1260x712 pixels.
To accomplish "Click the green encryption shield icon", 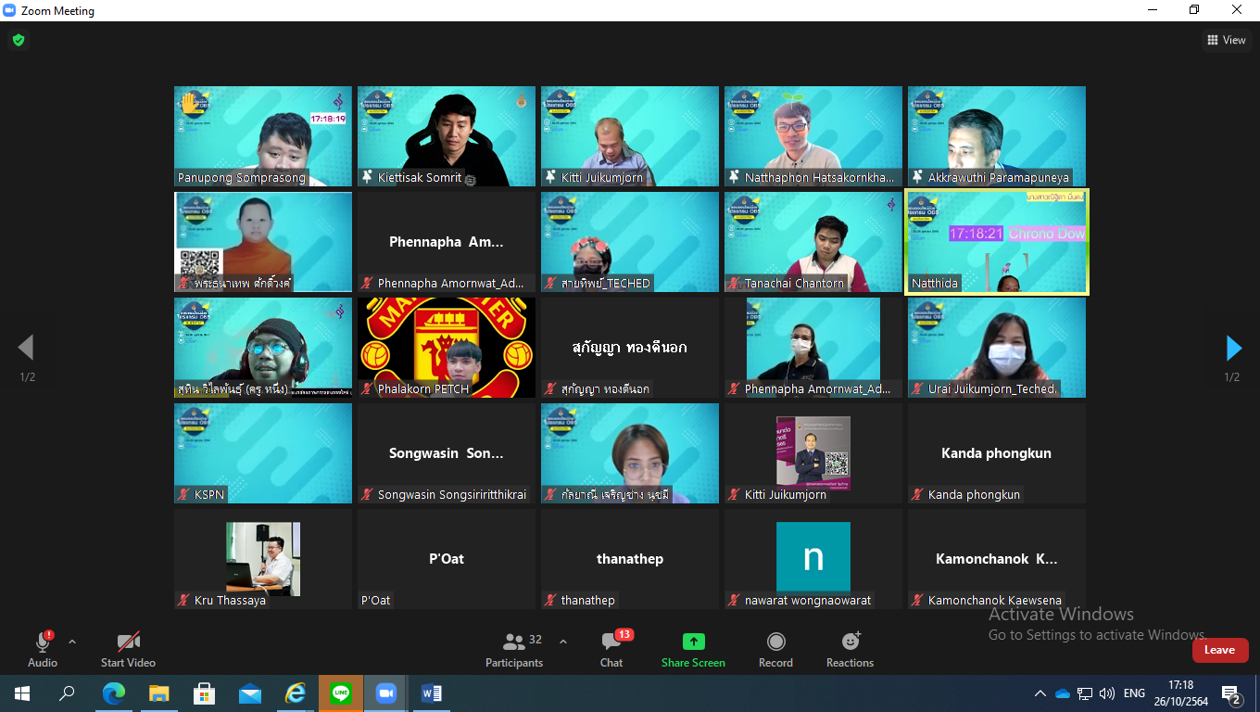I will click(x=18, y=40).
